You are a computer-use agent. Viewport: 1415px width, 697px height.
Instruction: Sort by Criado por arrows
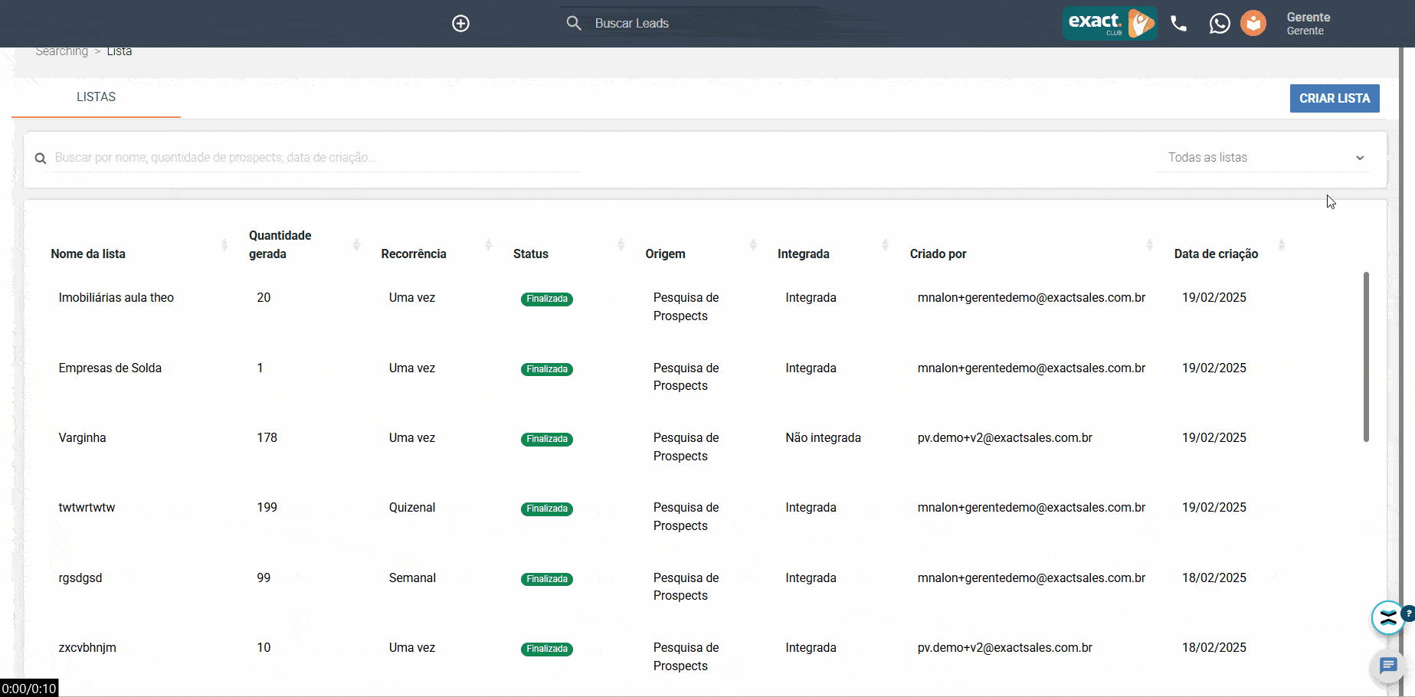[1149, 245]
